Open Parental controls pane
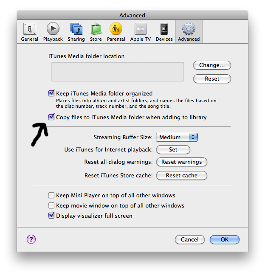The height and width of the screenshot is (275, 265). pyautogui.click(x=116, y=32)
